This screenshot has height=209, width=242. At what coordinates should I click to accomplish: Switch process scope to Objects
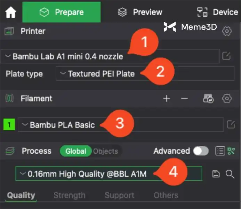click(x=106, y=151)
